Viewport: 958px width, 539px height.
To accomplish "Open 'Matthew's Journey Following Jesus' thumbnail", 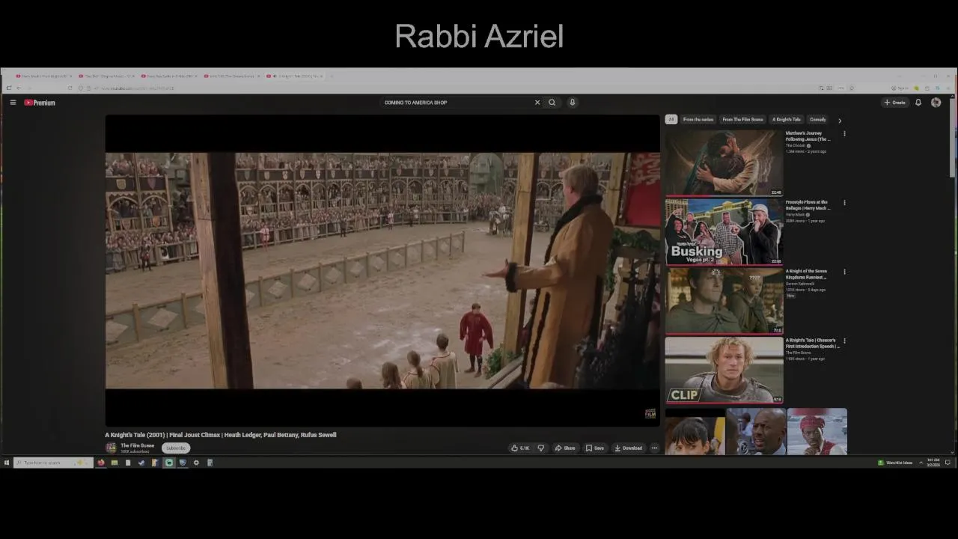I will (x=724, y=162).
